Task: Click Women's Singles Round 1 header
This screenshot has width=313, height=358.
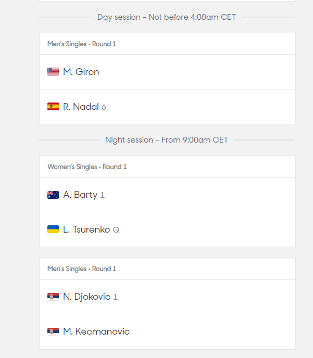Action: point(87,167)
